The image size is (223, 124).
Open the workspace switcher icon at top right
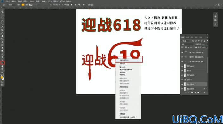point(219,5)
